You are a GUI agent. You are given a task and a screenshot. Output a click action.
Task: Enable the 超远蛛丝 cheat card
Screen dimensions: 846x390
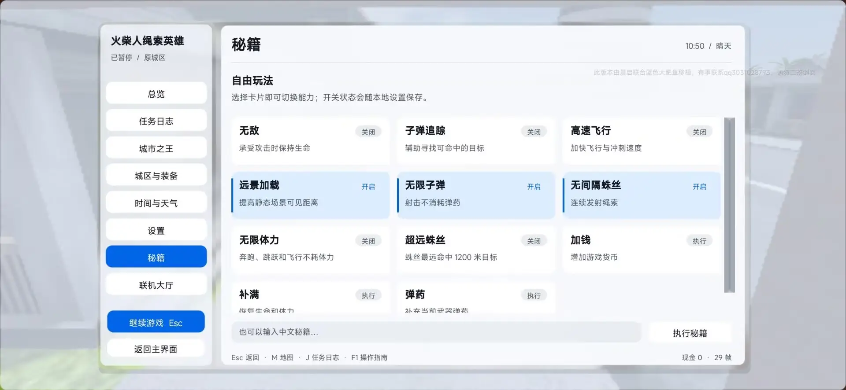tap(476, 250)
